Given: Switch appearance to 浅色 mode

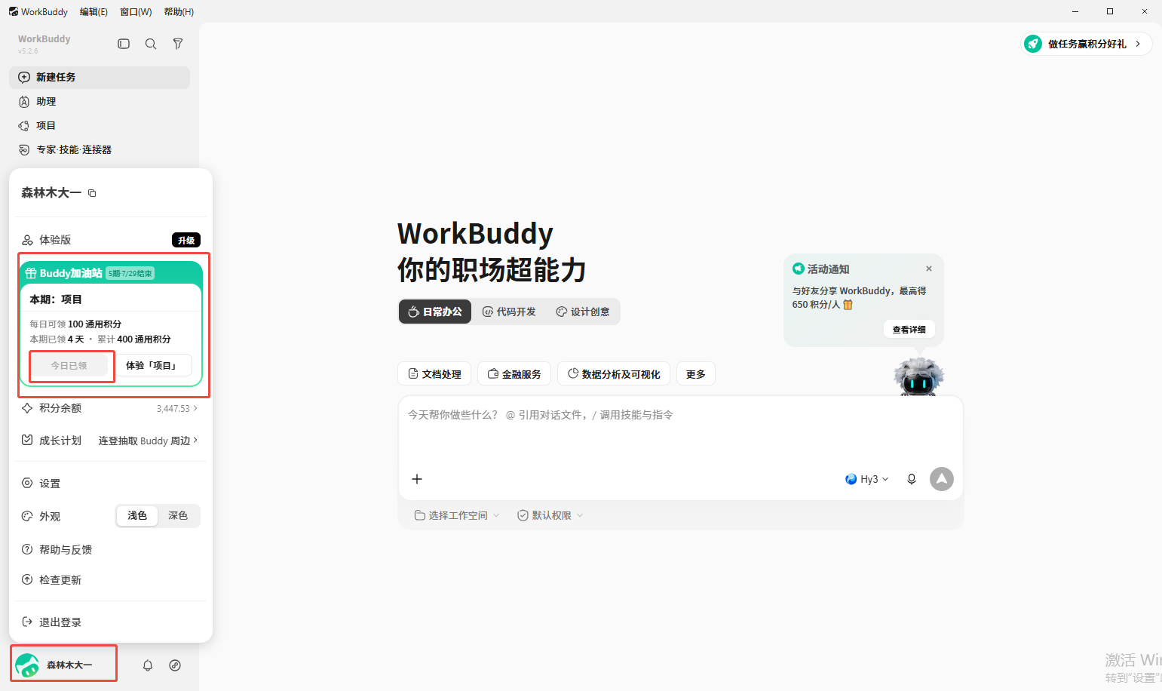Looking at the screenshot, I should tap(137, 516).
